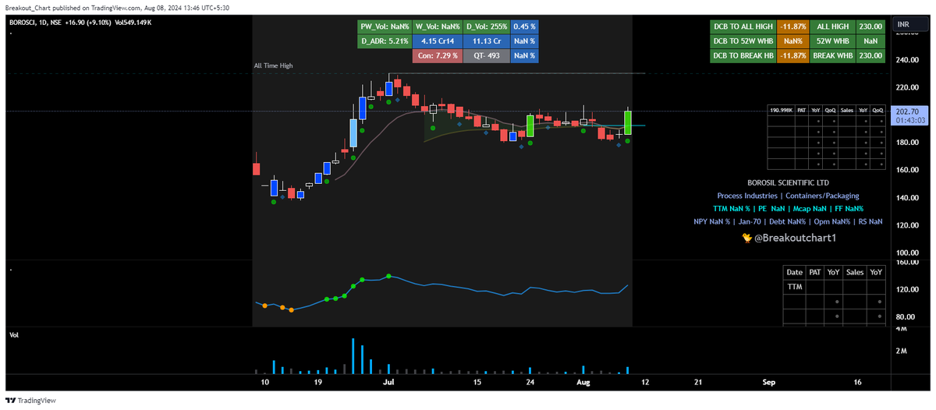
Task: Click the orange NaN% cell in 52W row
Action: [793, 41]
